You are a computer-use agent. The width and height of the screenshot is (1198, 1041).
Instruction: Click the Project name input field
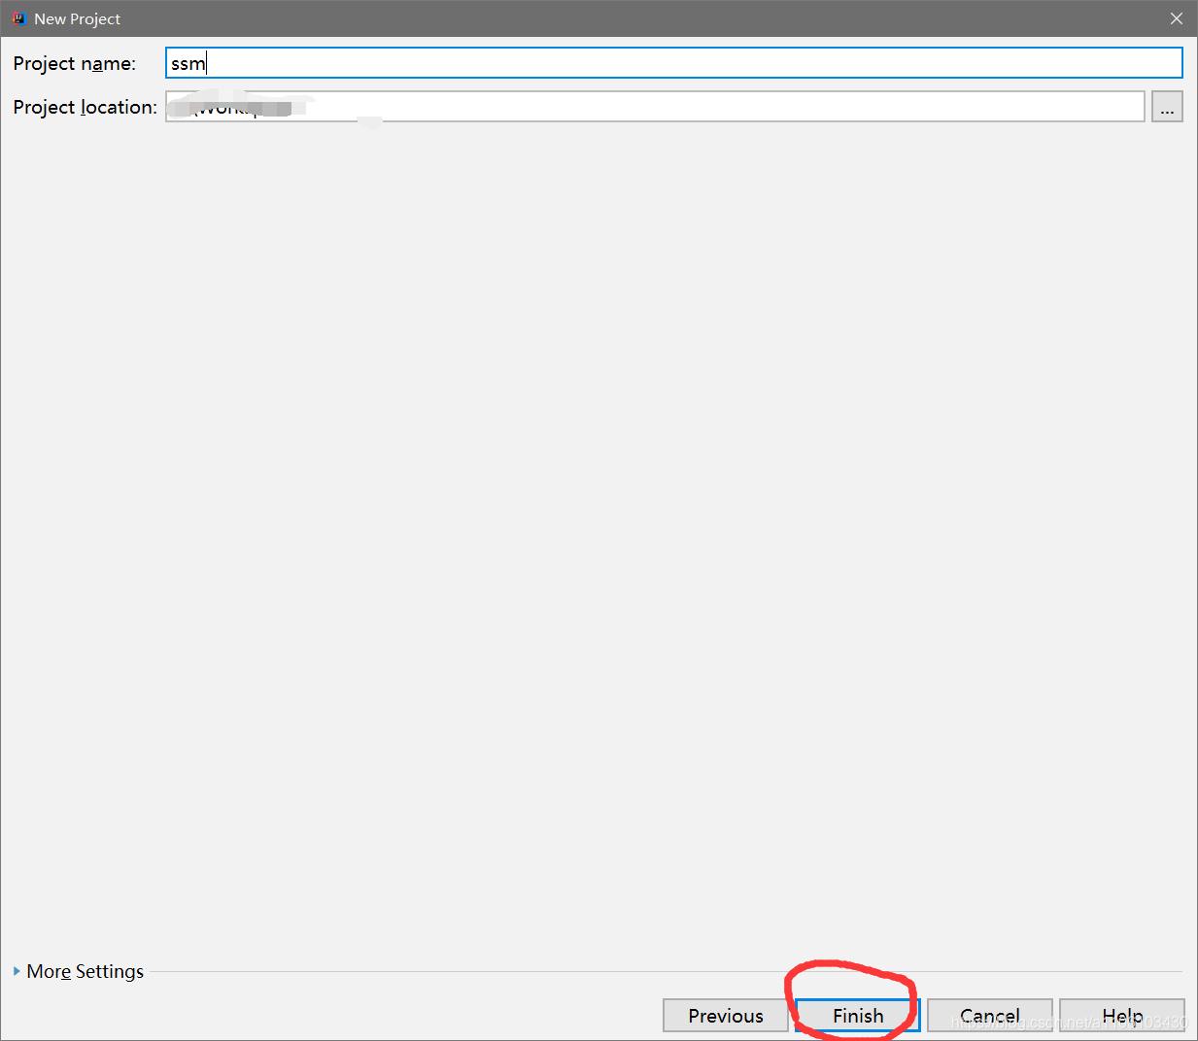coord(673,63)
